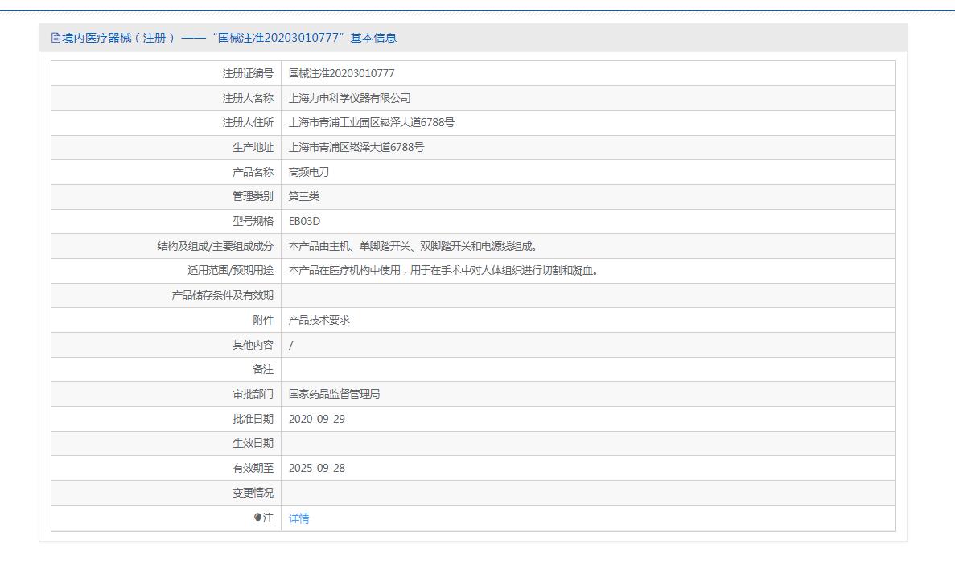
Task: Select the header title 境内医疗器械（注册）基本信息
Action: point(229,38)
